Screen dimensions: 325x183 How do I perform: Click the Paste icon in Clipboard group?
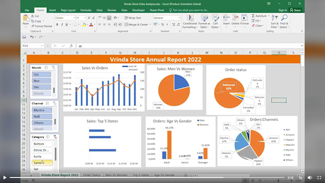(26, 18)
